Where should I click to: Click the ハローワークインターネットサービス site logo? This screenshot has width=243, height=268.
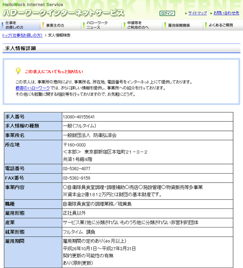(x=63, y=13)
